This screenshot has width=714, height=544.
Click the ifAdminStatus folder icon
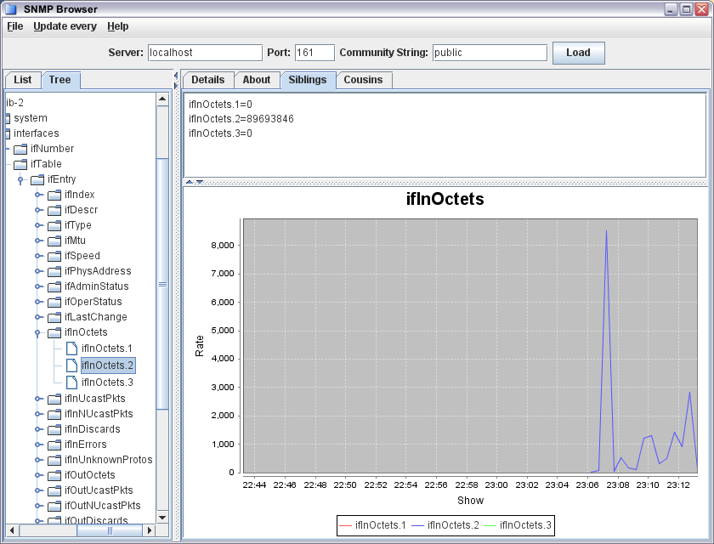pyautogui.click(x=54, y=286)
